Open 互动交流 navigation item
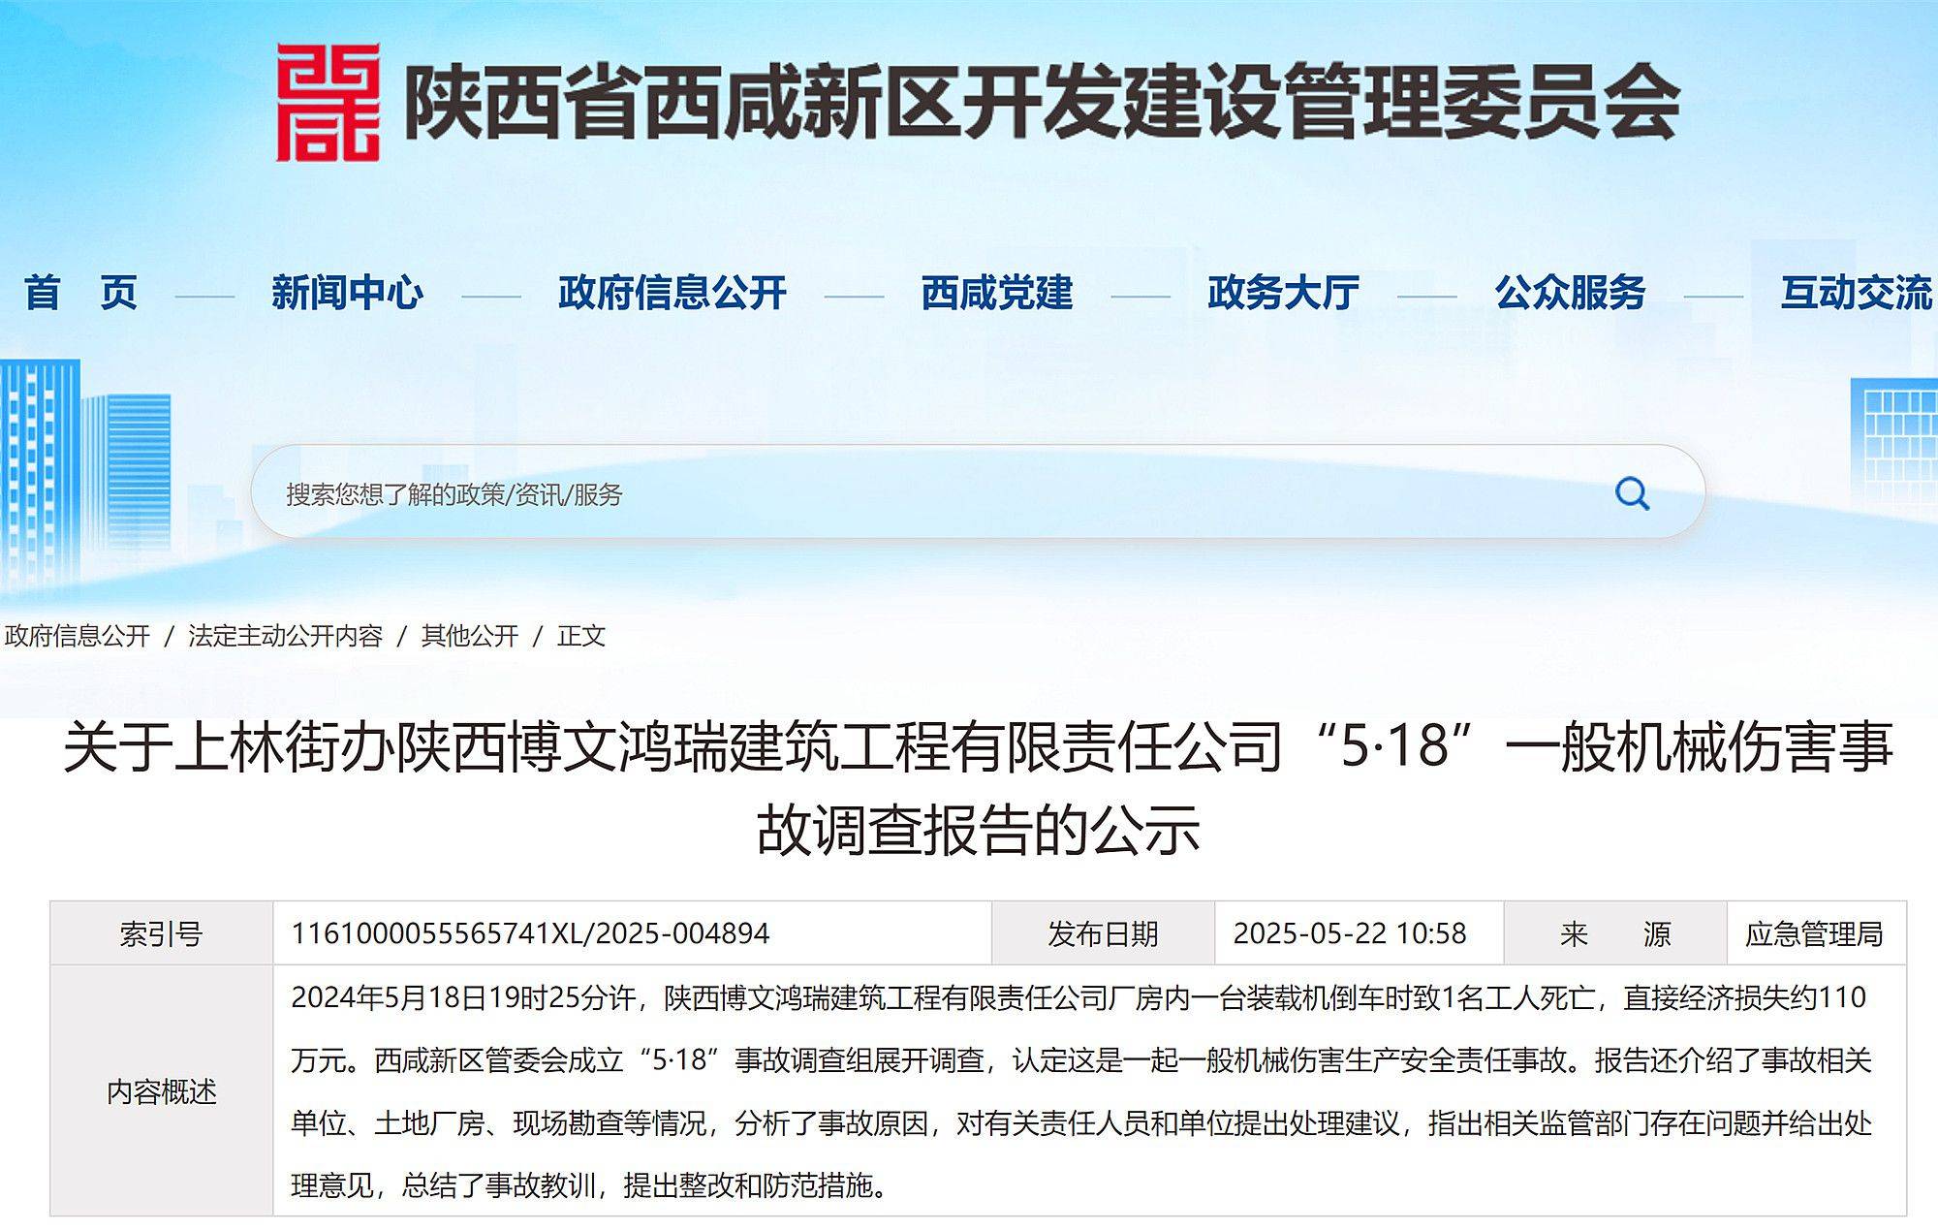 (1856, 293)
